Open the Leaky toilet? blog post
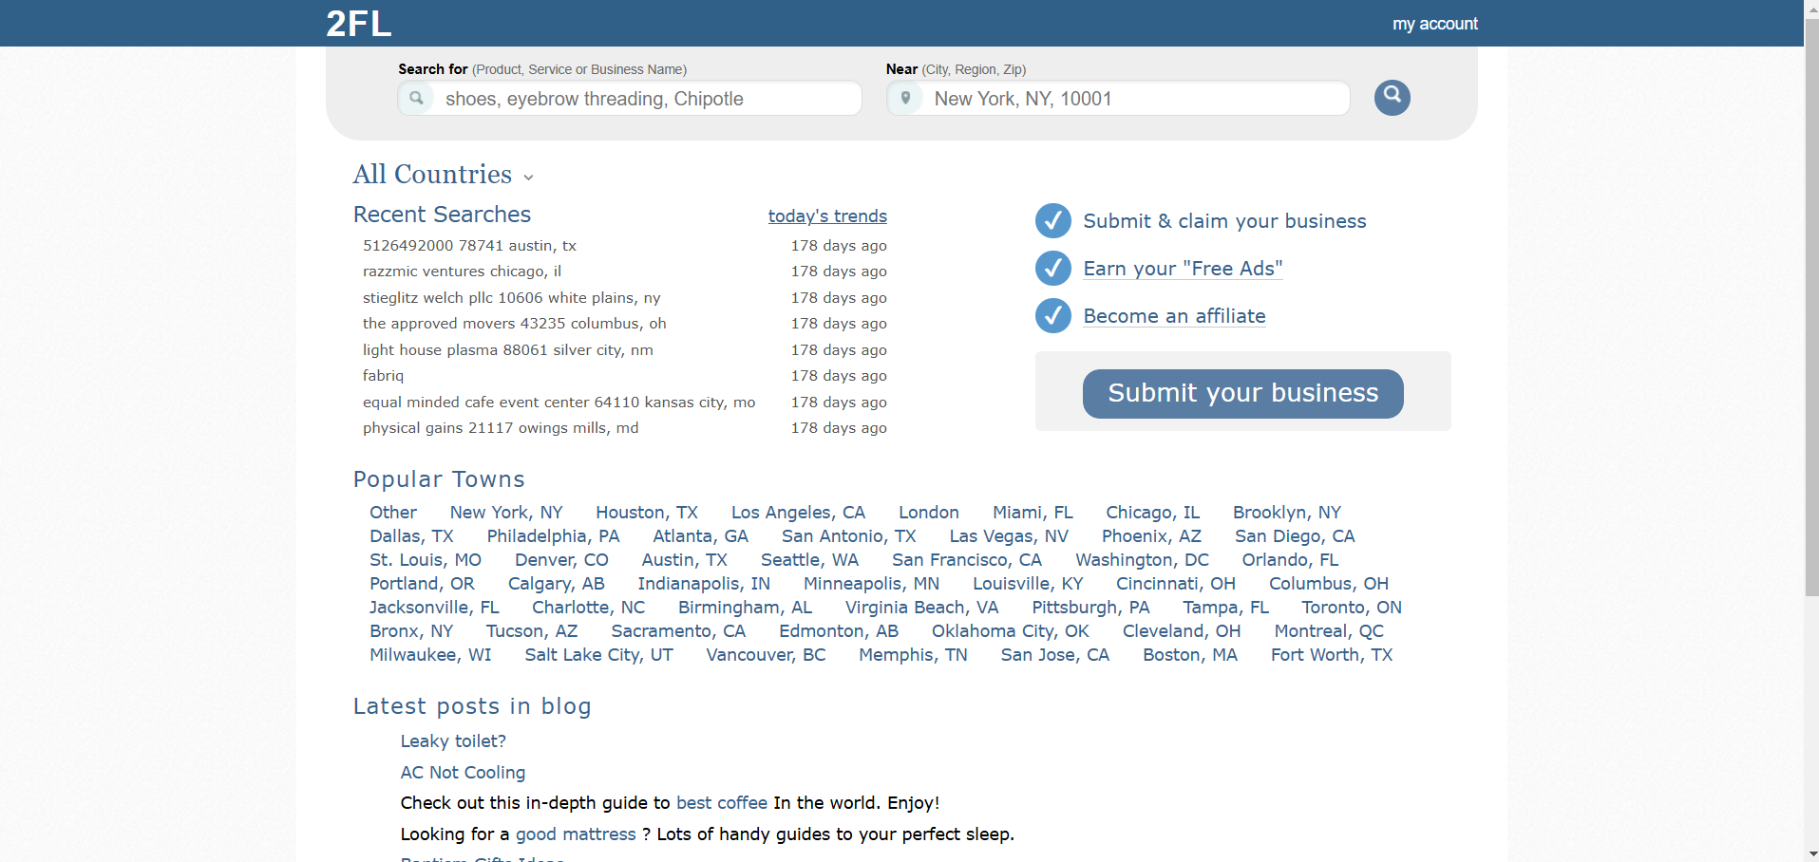The height and width of the screenshot is (862, 1819). [453, 741]
